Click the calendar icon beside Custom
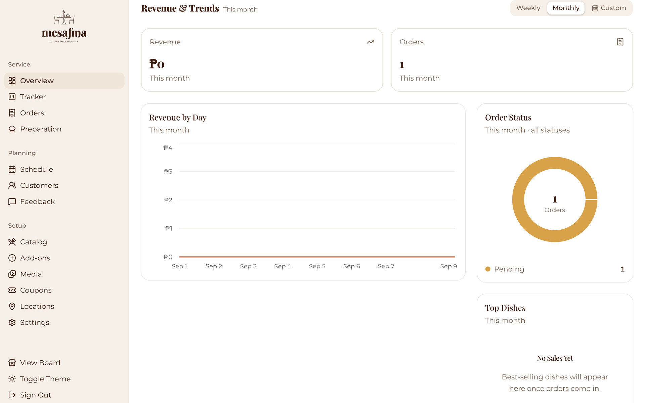The image size is (645, 403). tap(595, 8)
